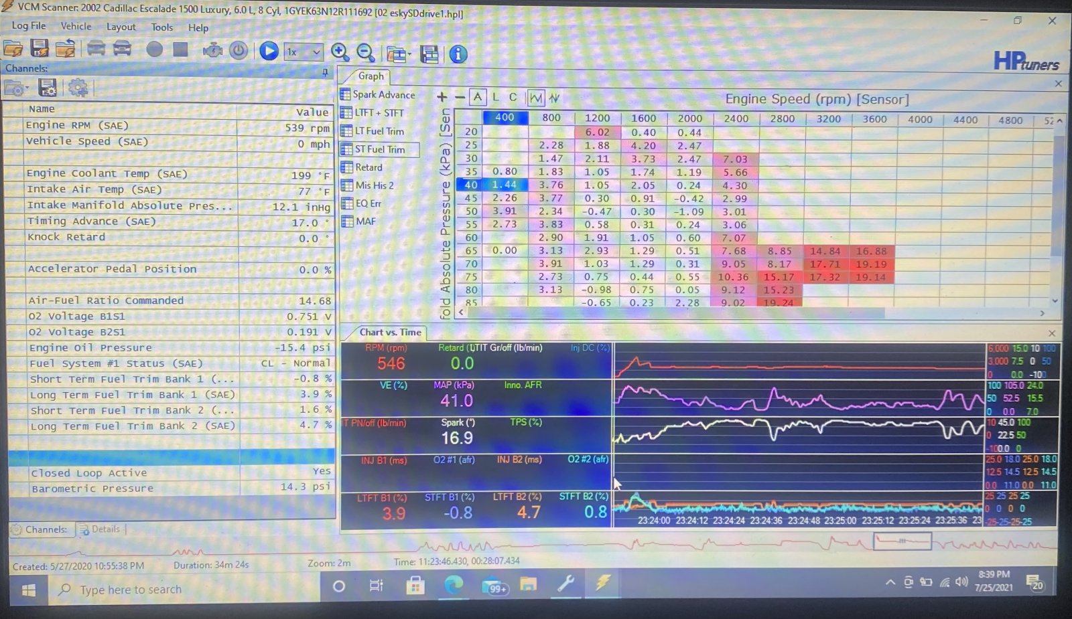Select the highlighted 1.44 table cell
The height and width of the screenshot is (619, 1072).
505,185
